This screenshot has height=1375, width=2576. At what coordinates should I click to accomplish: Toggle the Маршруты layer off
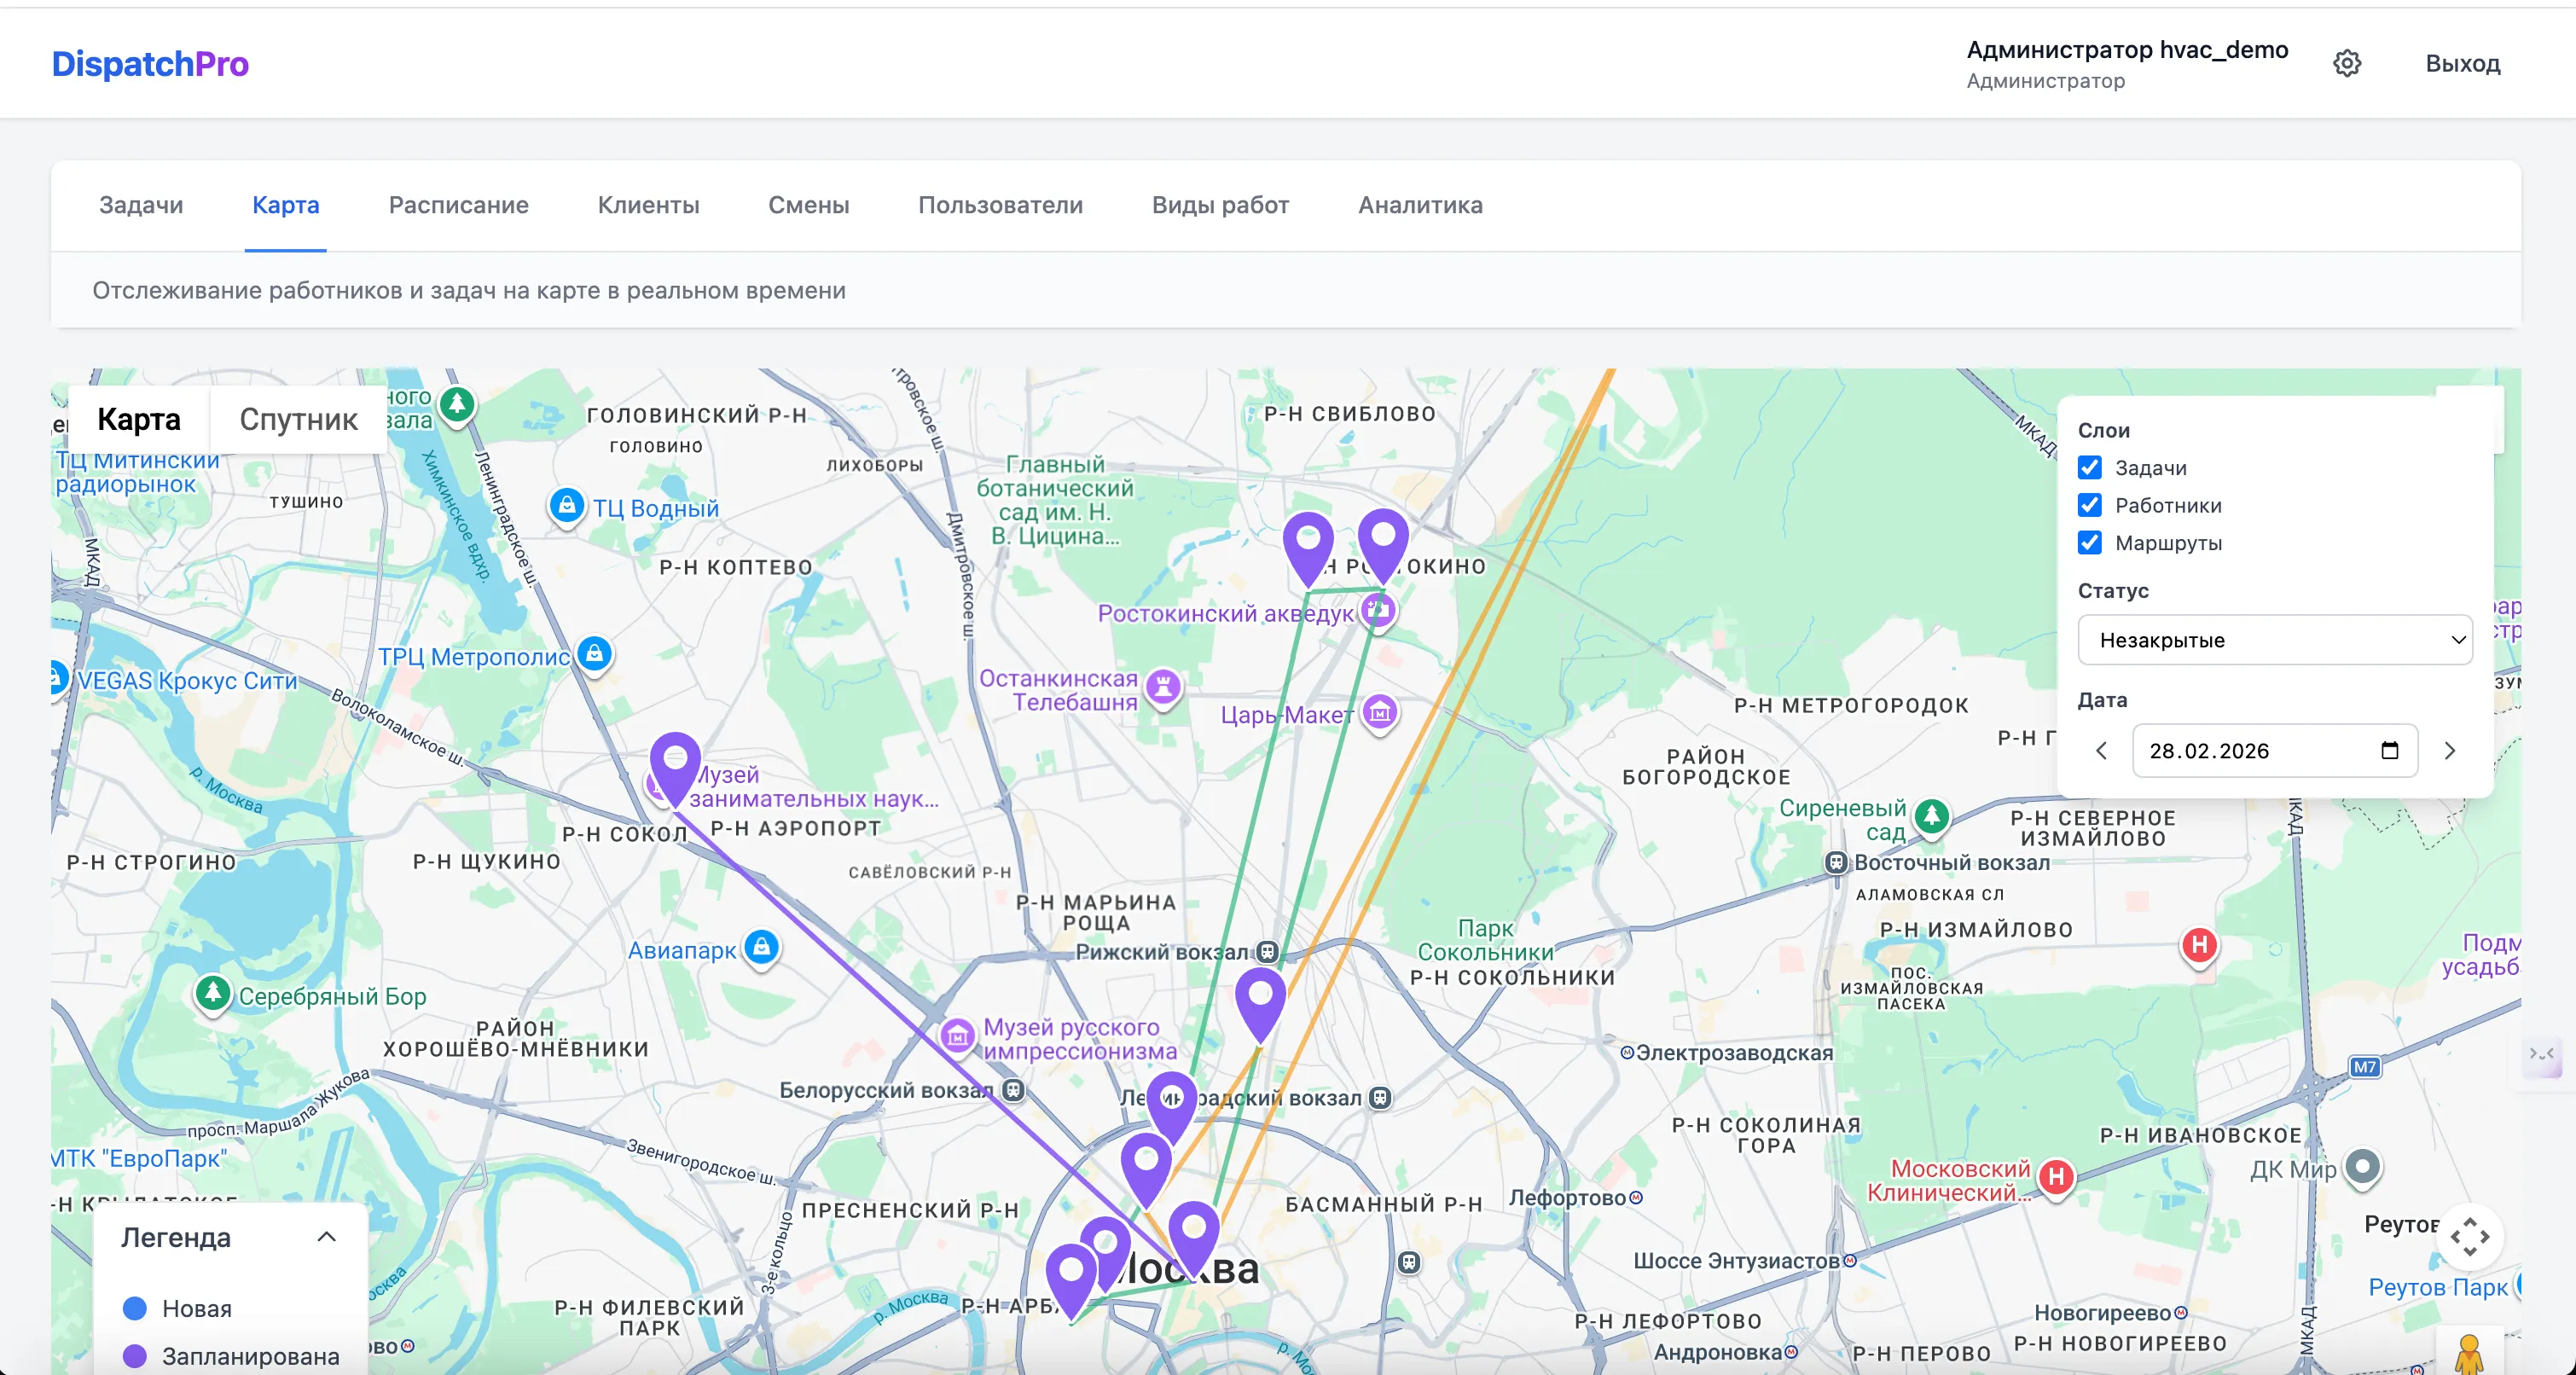tap(2089, 543)
